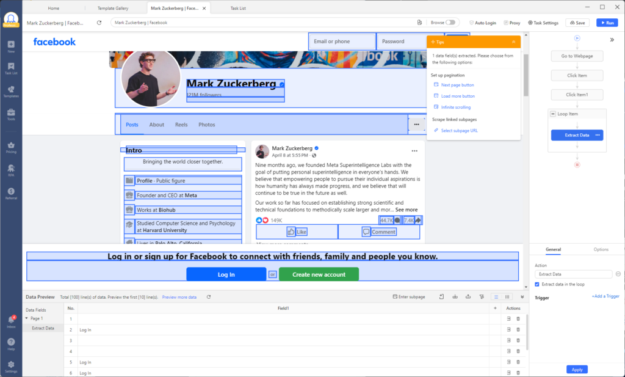Open the Settings gear in sidebar
Screen dimensions: 625x377
coord(11,366)
